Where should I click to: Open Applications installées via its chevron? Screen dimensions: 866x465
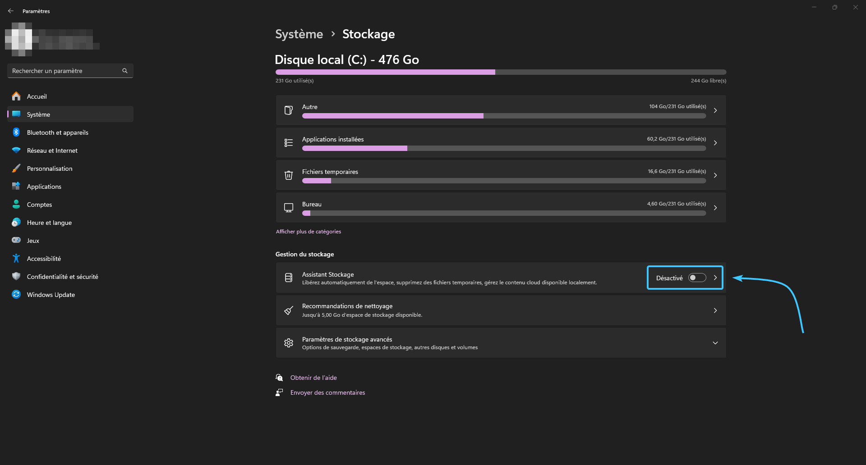coord(715,143)
